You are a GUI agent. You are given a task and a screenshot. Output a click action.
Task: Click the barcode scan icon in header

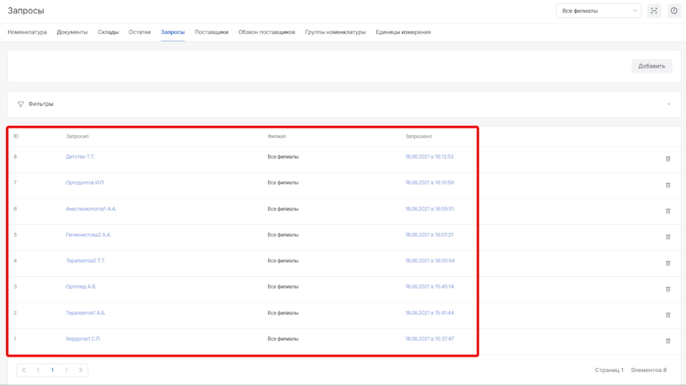655,11
